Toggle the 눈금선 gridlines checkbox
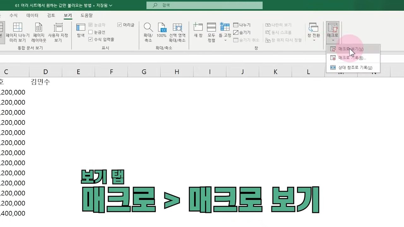This screenshot has height=227, width=404. tap(91, 32)
